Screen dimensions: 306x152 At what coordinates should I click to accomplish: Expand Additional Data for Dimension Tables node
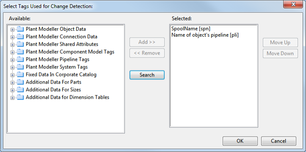tap(13, 98)
